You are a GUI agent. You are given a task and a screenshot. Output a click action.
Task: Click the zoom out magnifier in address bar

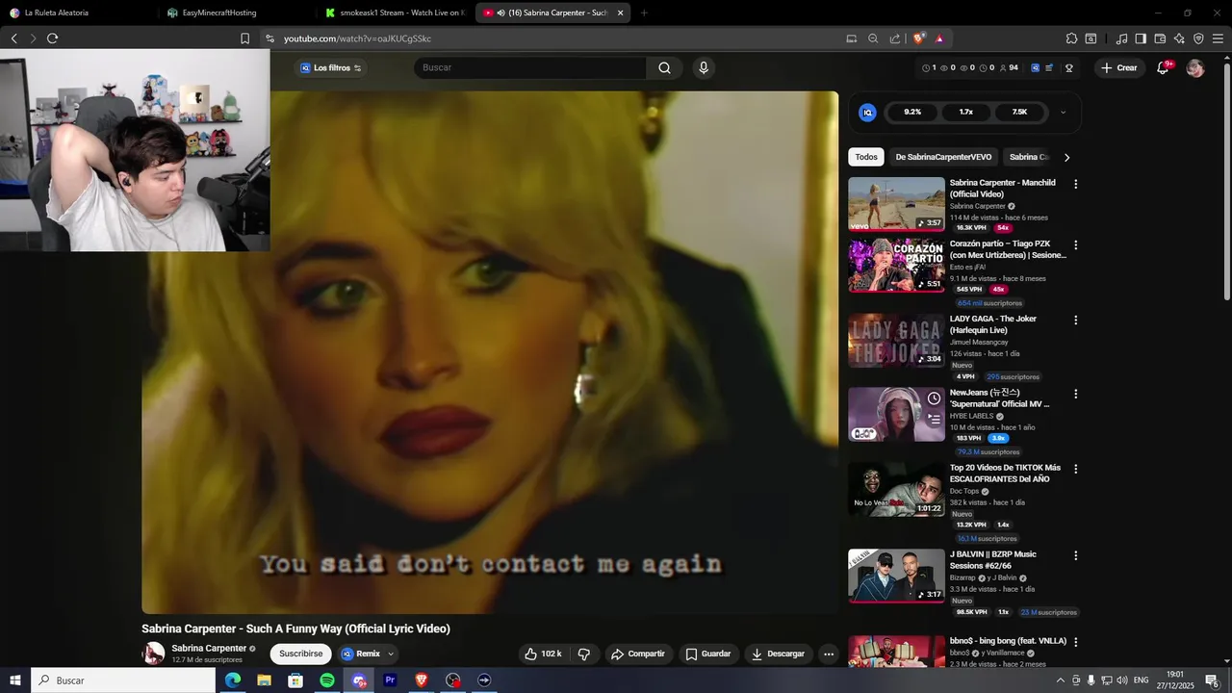pos(873,38)
